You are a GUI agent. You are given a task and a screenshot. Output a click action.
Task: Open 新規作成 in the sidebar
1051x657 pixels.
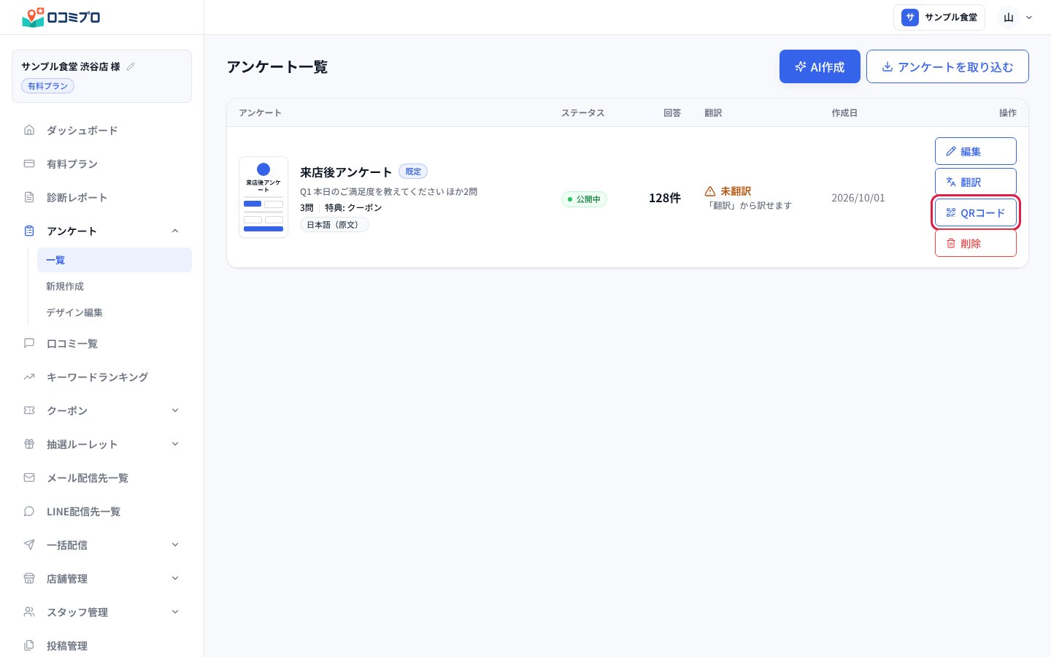coord(115,286)
